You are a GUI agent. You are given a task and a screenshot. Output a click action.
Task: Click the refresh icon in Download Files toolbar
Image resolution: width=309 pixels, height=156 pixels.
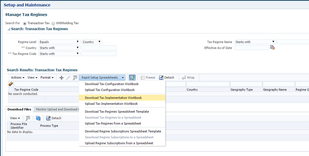[38, 118]
